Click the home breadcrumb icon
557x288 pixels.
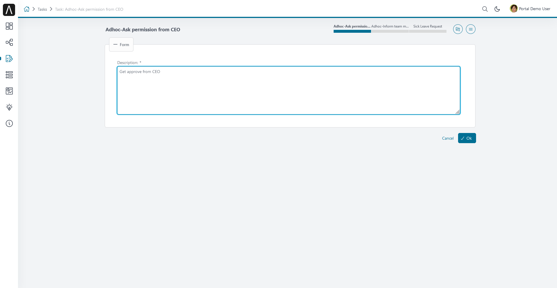pos(27,9)
